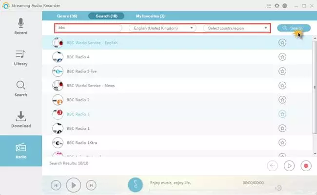
Task: Click the Enjoy music, enjoy life text
Action: (170, 183)
